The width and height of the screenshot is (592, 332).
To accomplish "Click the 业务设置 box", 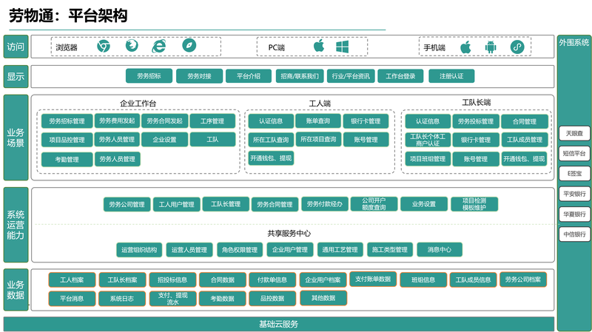I will [424, 204].
